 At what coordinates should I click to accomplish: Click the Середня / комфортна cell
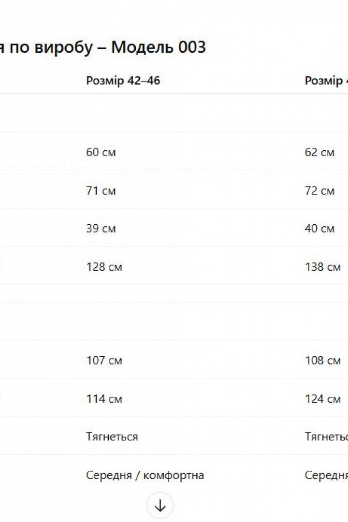145,475
